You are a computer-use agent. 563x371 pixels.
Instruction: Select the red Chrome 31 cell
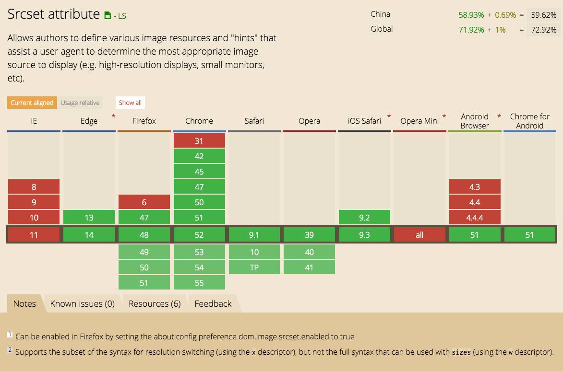pyautogui.click(x=199, y=141)
